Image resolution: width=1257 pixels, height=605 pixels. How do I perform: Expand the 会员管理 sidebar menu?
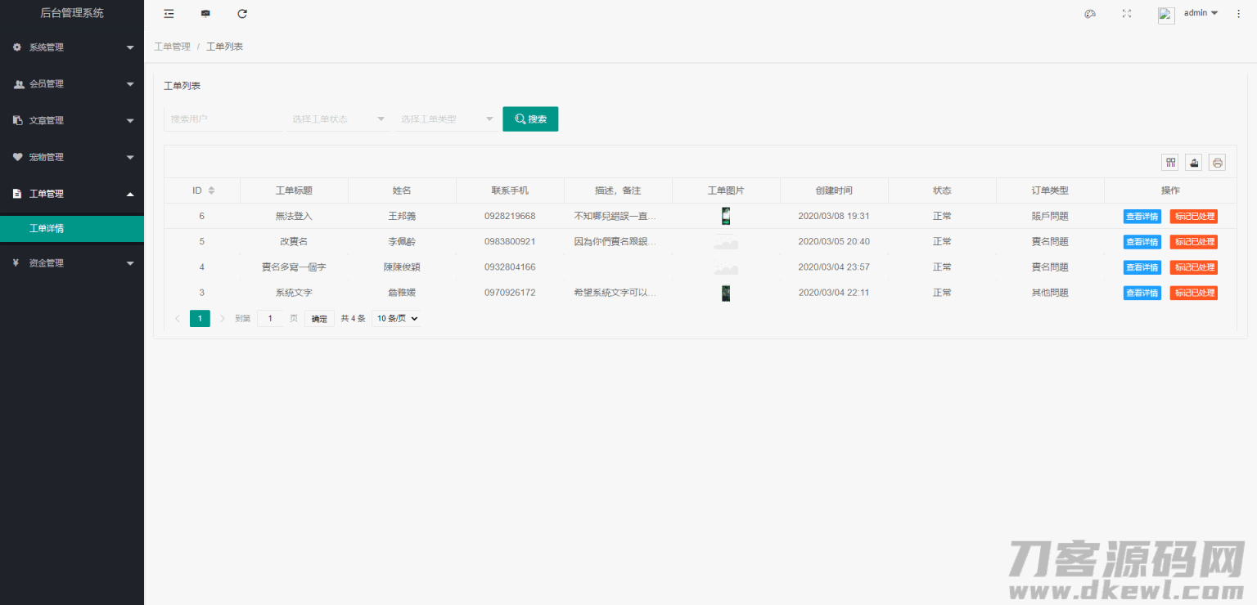(x=72, y=84)
